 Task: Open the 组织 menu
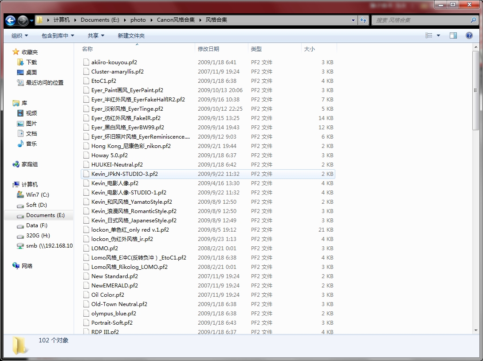(x=20, y=35)
